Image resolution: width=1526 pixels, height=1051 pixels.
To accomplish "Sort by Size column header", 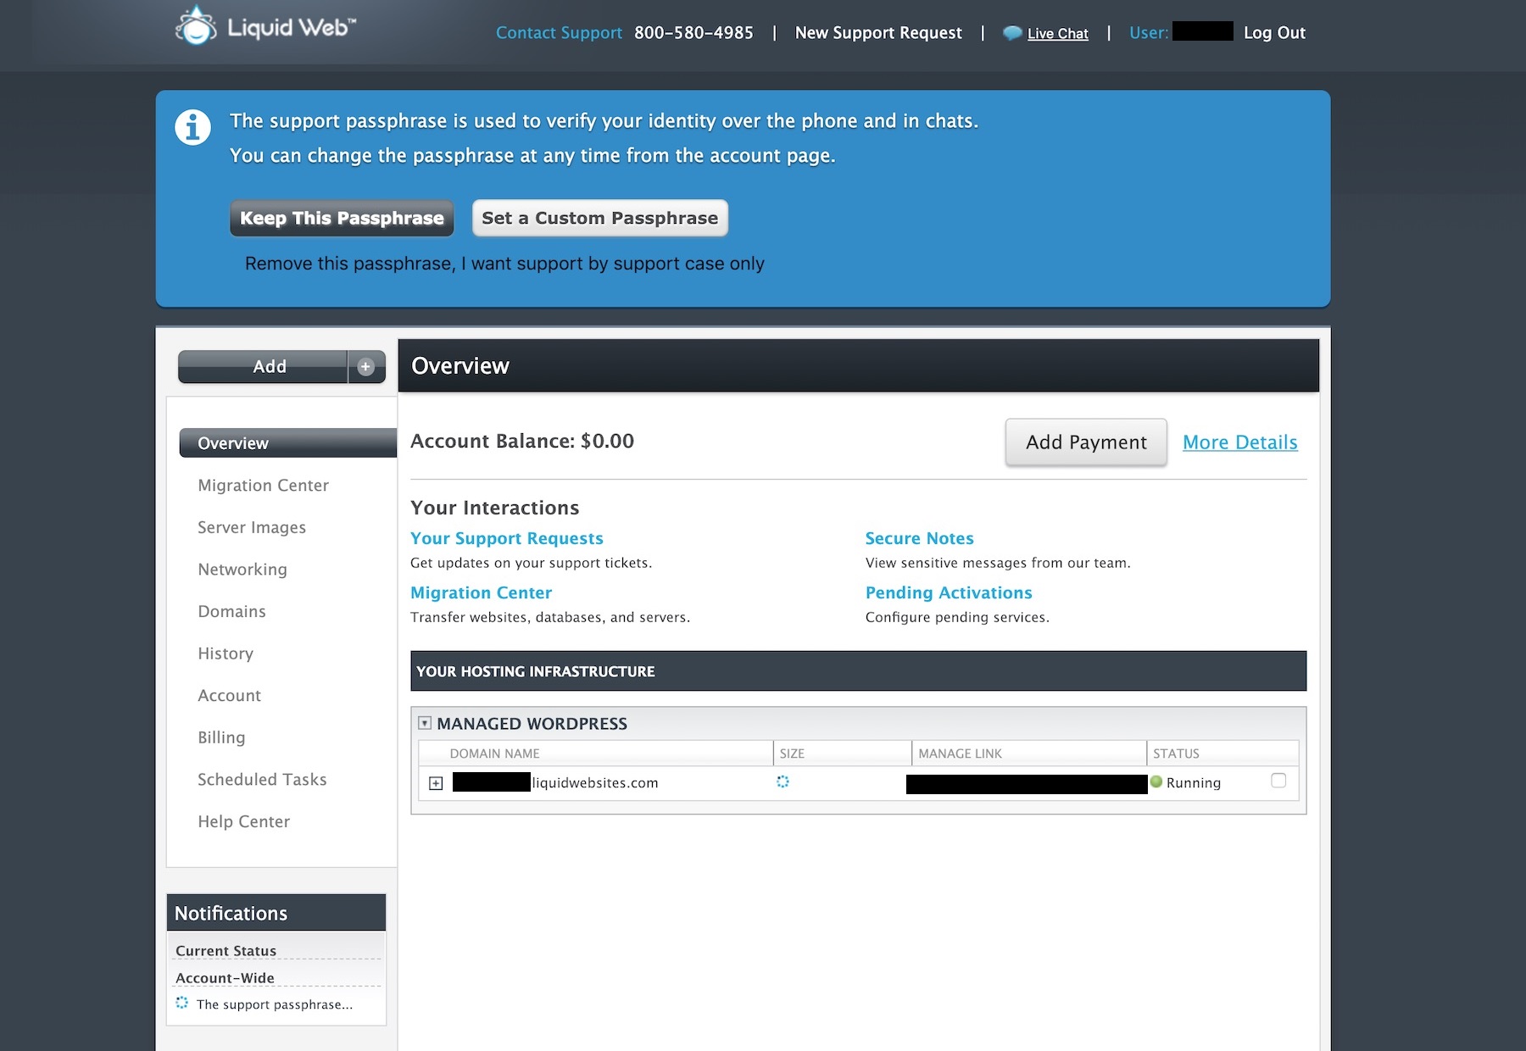I will [792, 753].
